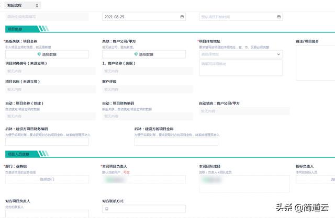
Task: Focus the 对方联系方式 phone input
Action: tap(144, 209)
